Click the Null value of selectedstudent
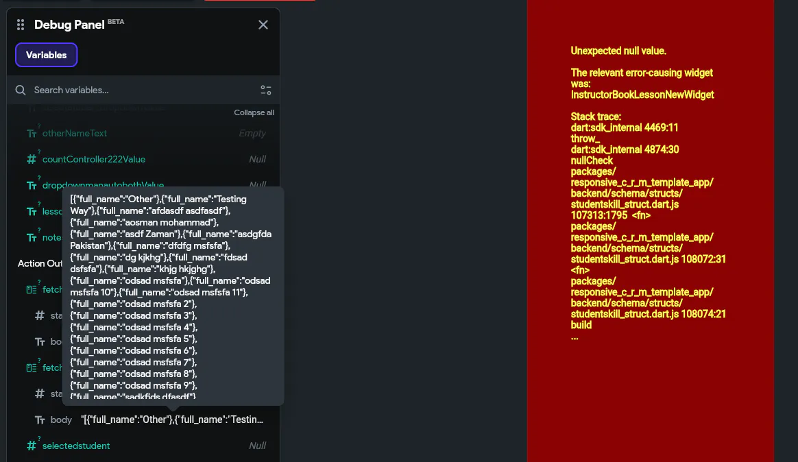Viewport: 798px width, 462px height. 257,446
